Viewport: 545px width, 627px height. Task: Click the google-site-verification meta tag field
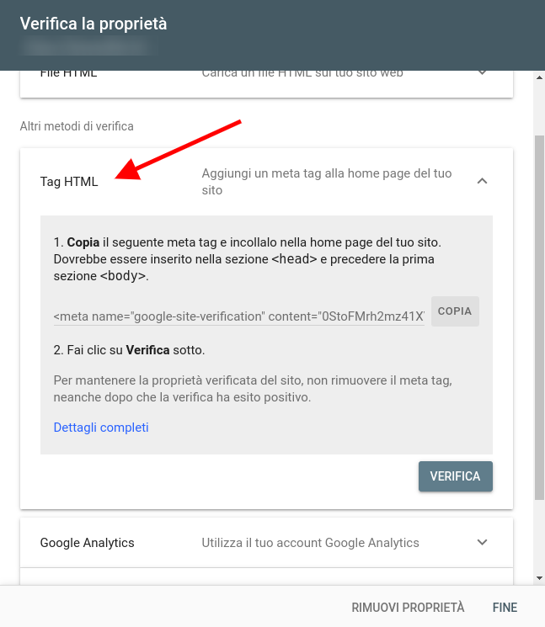(238, 316)
